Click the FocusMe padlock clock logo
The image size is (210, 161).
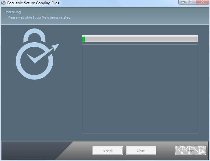[37, 54]
